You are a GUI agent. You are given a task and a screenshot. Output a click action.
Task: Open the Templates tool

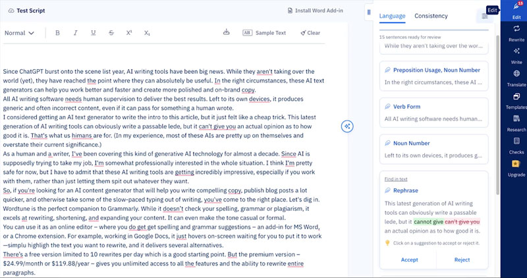[516, 101]
